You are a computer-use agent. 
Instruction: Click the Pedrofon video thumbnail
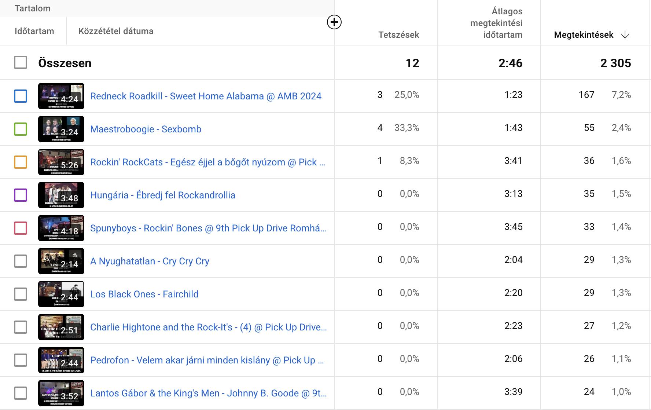[61, 360]
